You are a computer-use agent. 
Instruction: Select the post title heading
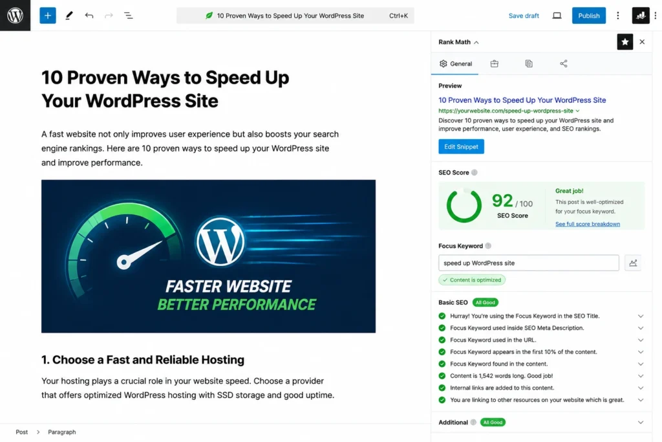165,89
